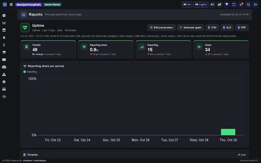Click the Uptime heartbeat icon
This screenshot has width=261, height=163.
[25, 27]
